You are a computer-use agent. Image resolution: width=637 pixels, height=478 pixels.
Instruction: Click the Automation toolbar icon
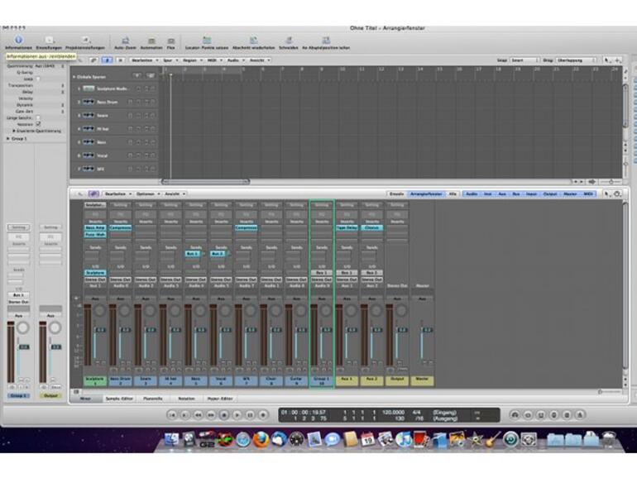pyautogui.click(x=151, y=40)
